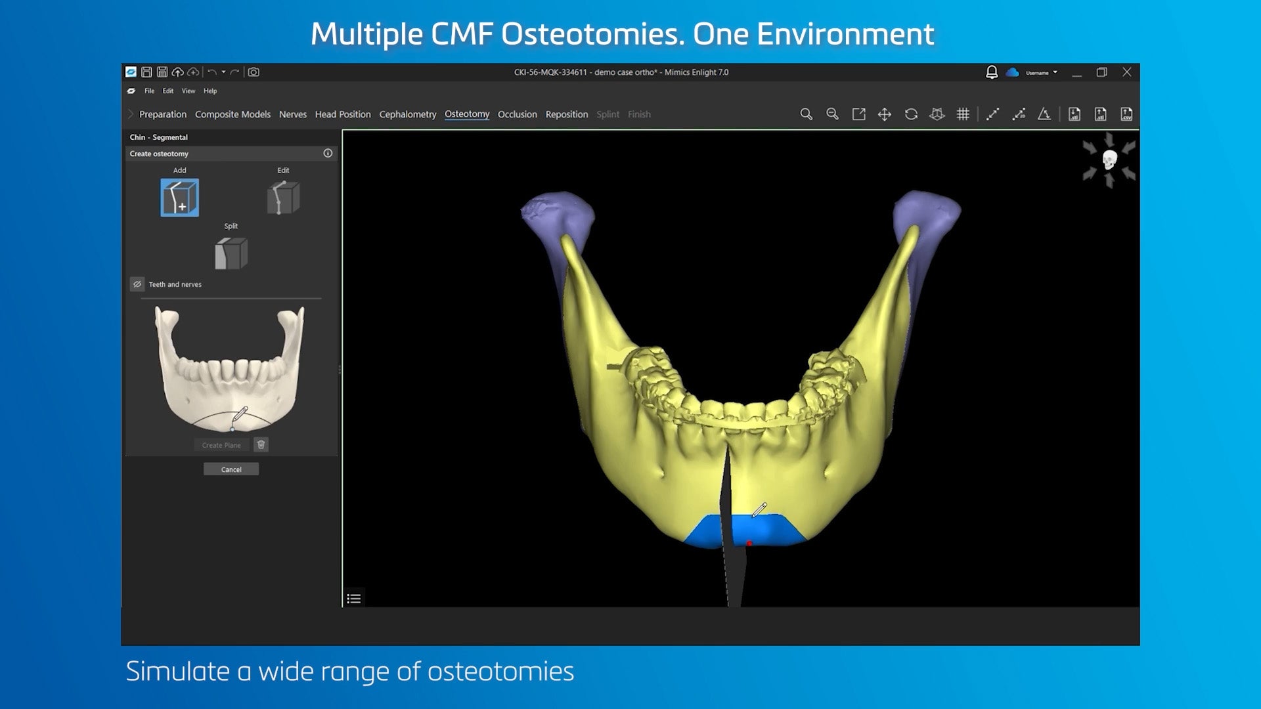The width and height of the screenshot is (1261, 709).
Task: Select the angle measurement tool
Action: coord(1044,114)
